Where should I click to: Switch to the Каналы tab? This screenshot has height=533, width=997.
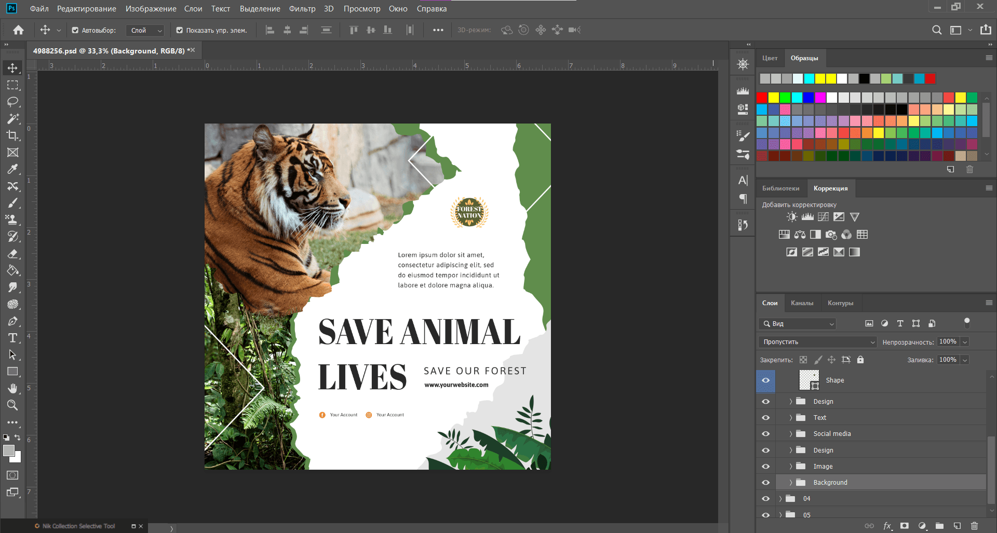[802, 303]
